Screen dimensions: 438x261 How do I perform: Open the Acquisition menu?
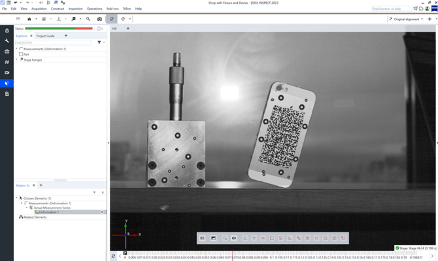pyautogui.click(x=39, y=8)
